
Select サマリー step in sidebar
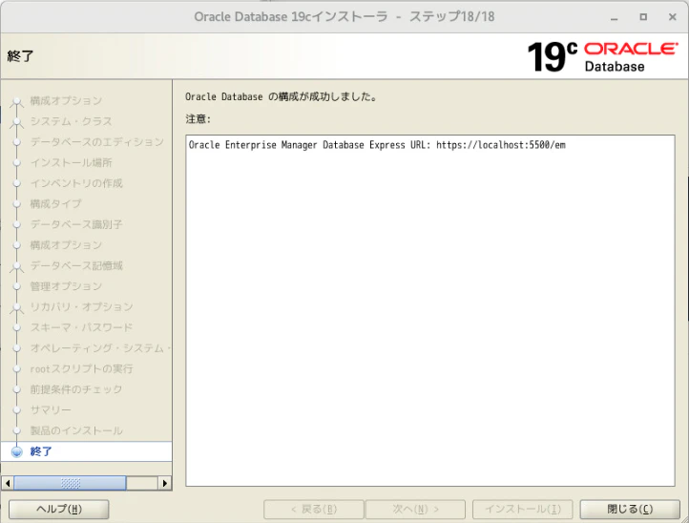tap(51, 410)
